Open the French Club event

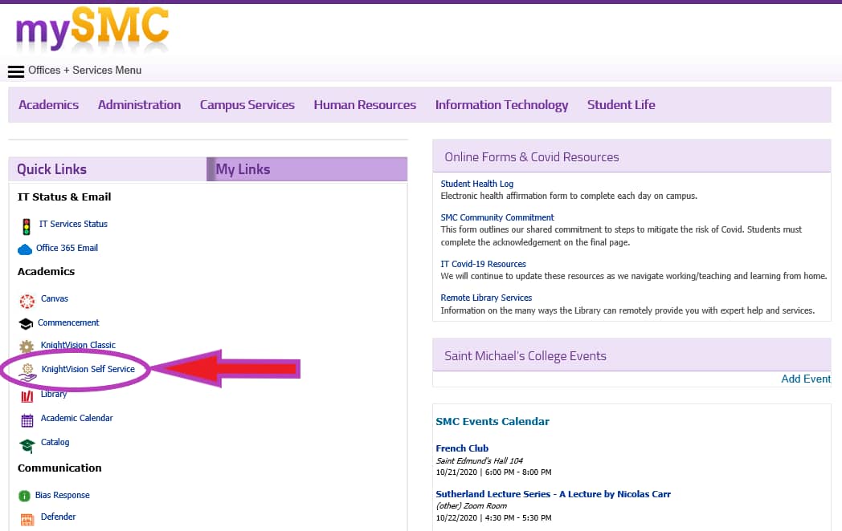pos(462,448)
